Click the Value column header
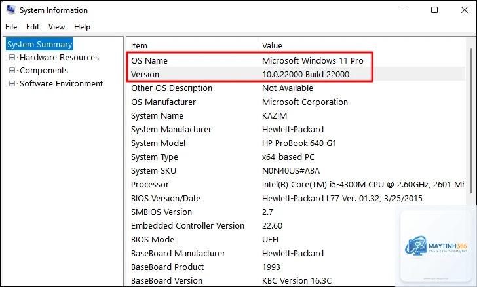The height and width of the screenshot is (287, 477). 362,45
